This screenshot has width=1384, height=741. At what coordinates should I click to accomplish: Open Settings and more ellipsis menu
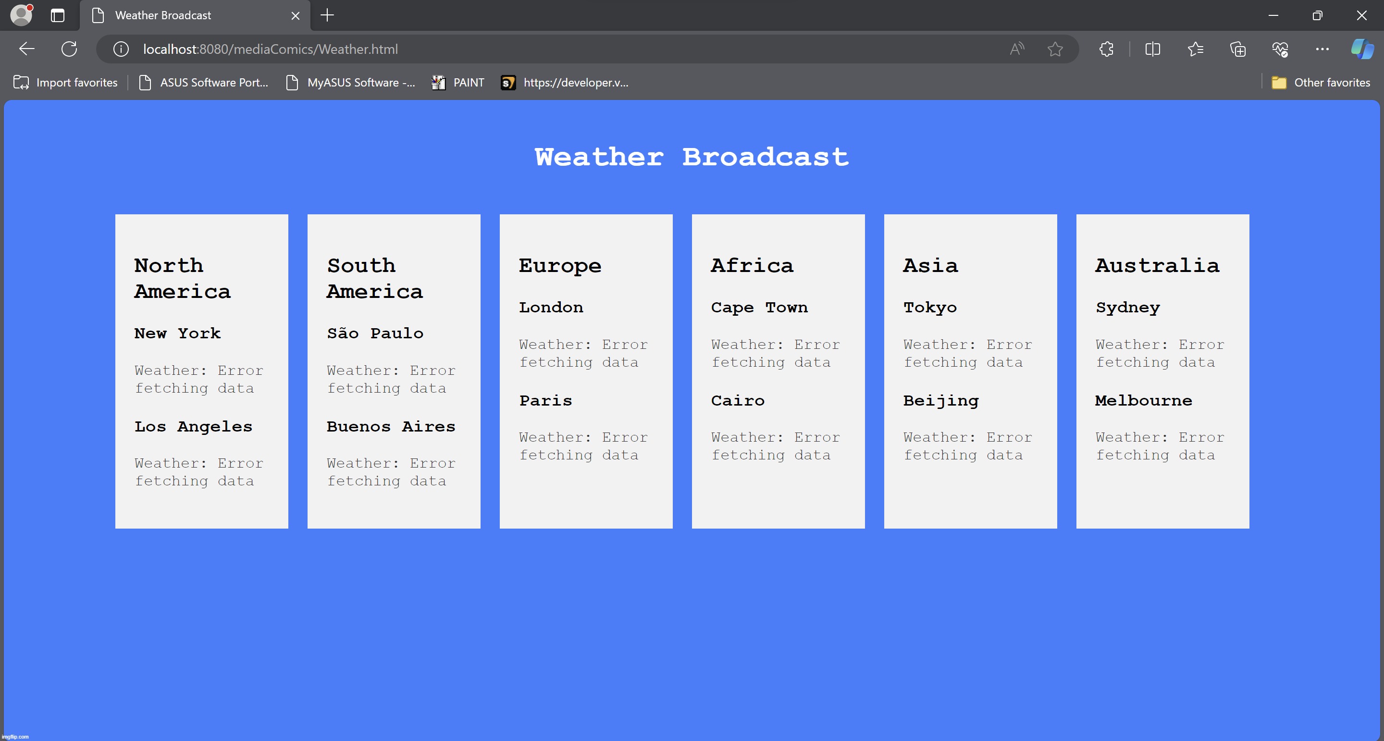(x=1322, y=49)
